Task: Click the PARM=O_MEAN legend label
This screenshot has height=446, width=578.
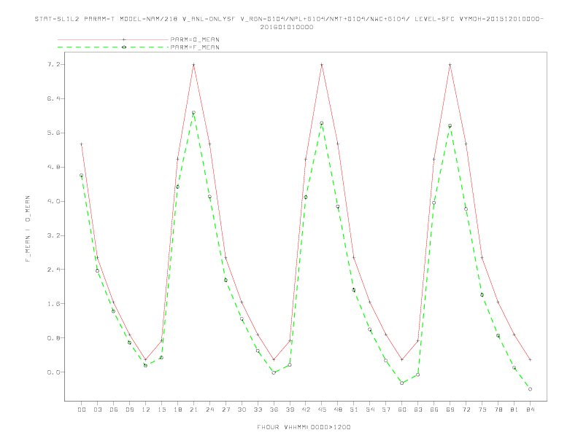Action: point(195,39)
